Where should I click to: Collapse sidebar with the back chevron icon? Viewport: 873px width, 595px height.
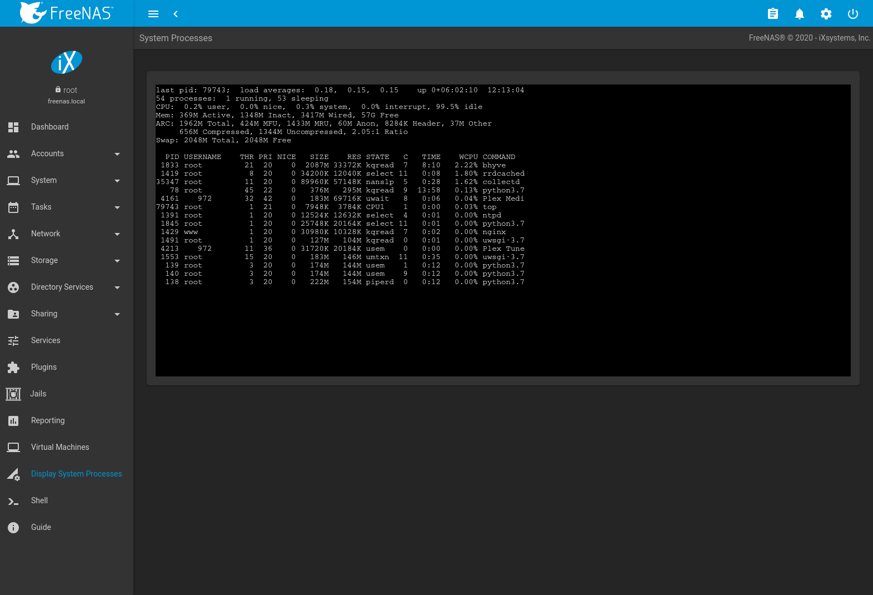pyautogui.click(x=176, y=14)
